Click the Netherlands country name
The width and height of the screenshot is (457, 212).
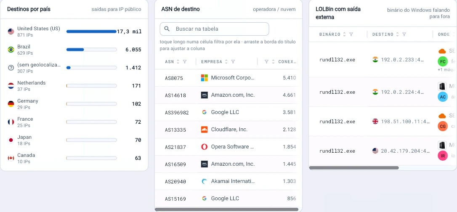pyautogui.click(x=32, y=83)
